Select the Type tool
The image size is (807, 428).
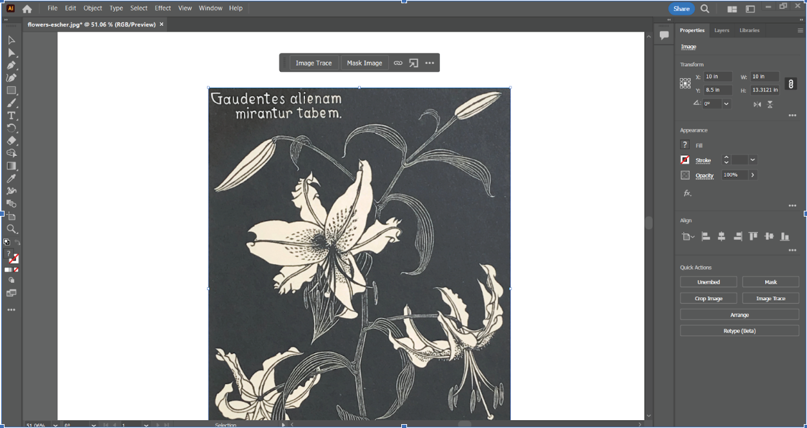(11, 115)
